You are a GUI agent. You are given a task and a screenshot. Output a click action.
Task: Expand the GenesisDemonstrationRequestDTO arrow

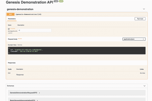tap(39, 93)
